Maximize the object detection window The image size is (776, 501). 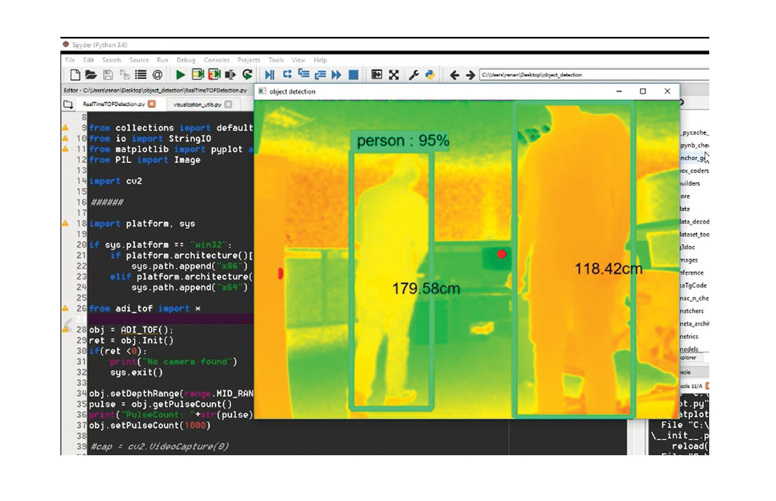tap(643, 92)
